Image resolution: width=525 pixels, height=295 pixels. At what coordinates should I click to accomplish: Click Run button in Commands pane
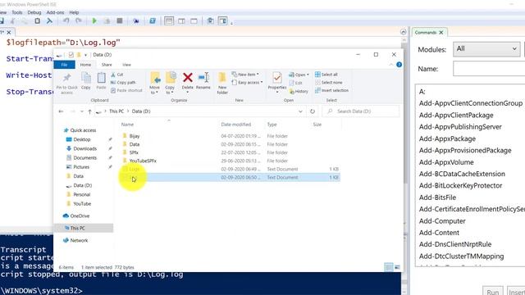[x=493, y=292]
